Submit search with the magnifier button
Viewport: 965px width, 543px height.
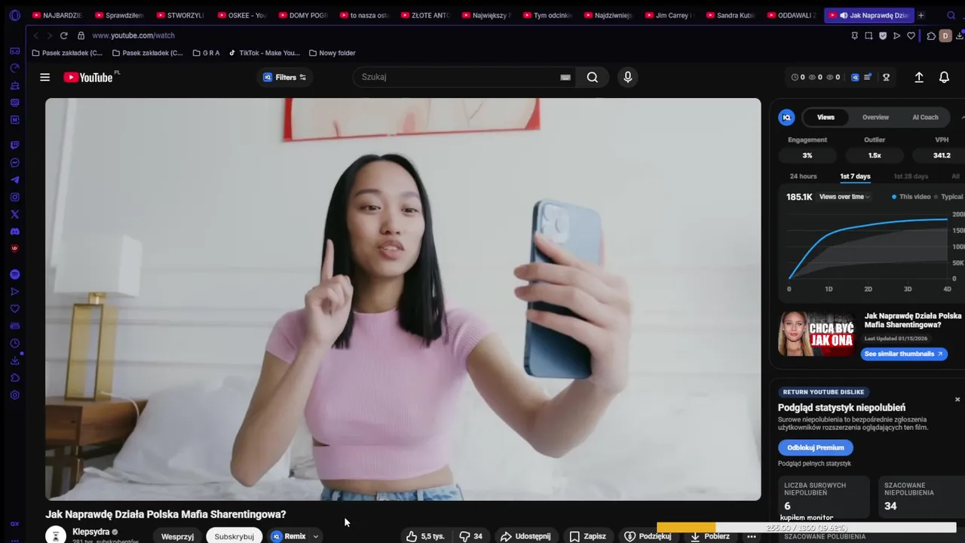(593, 77)
